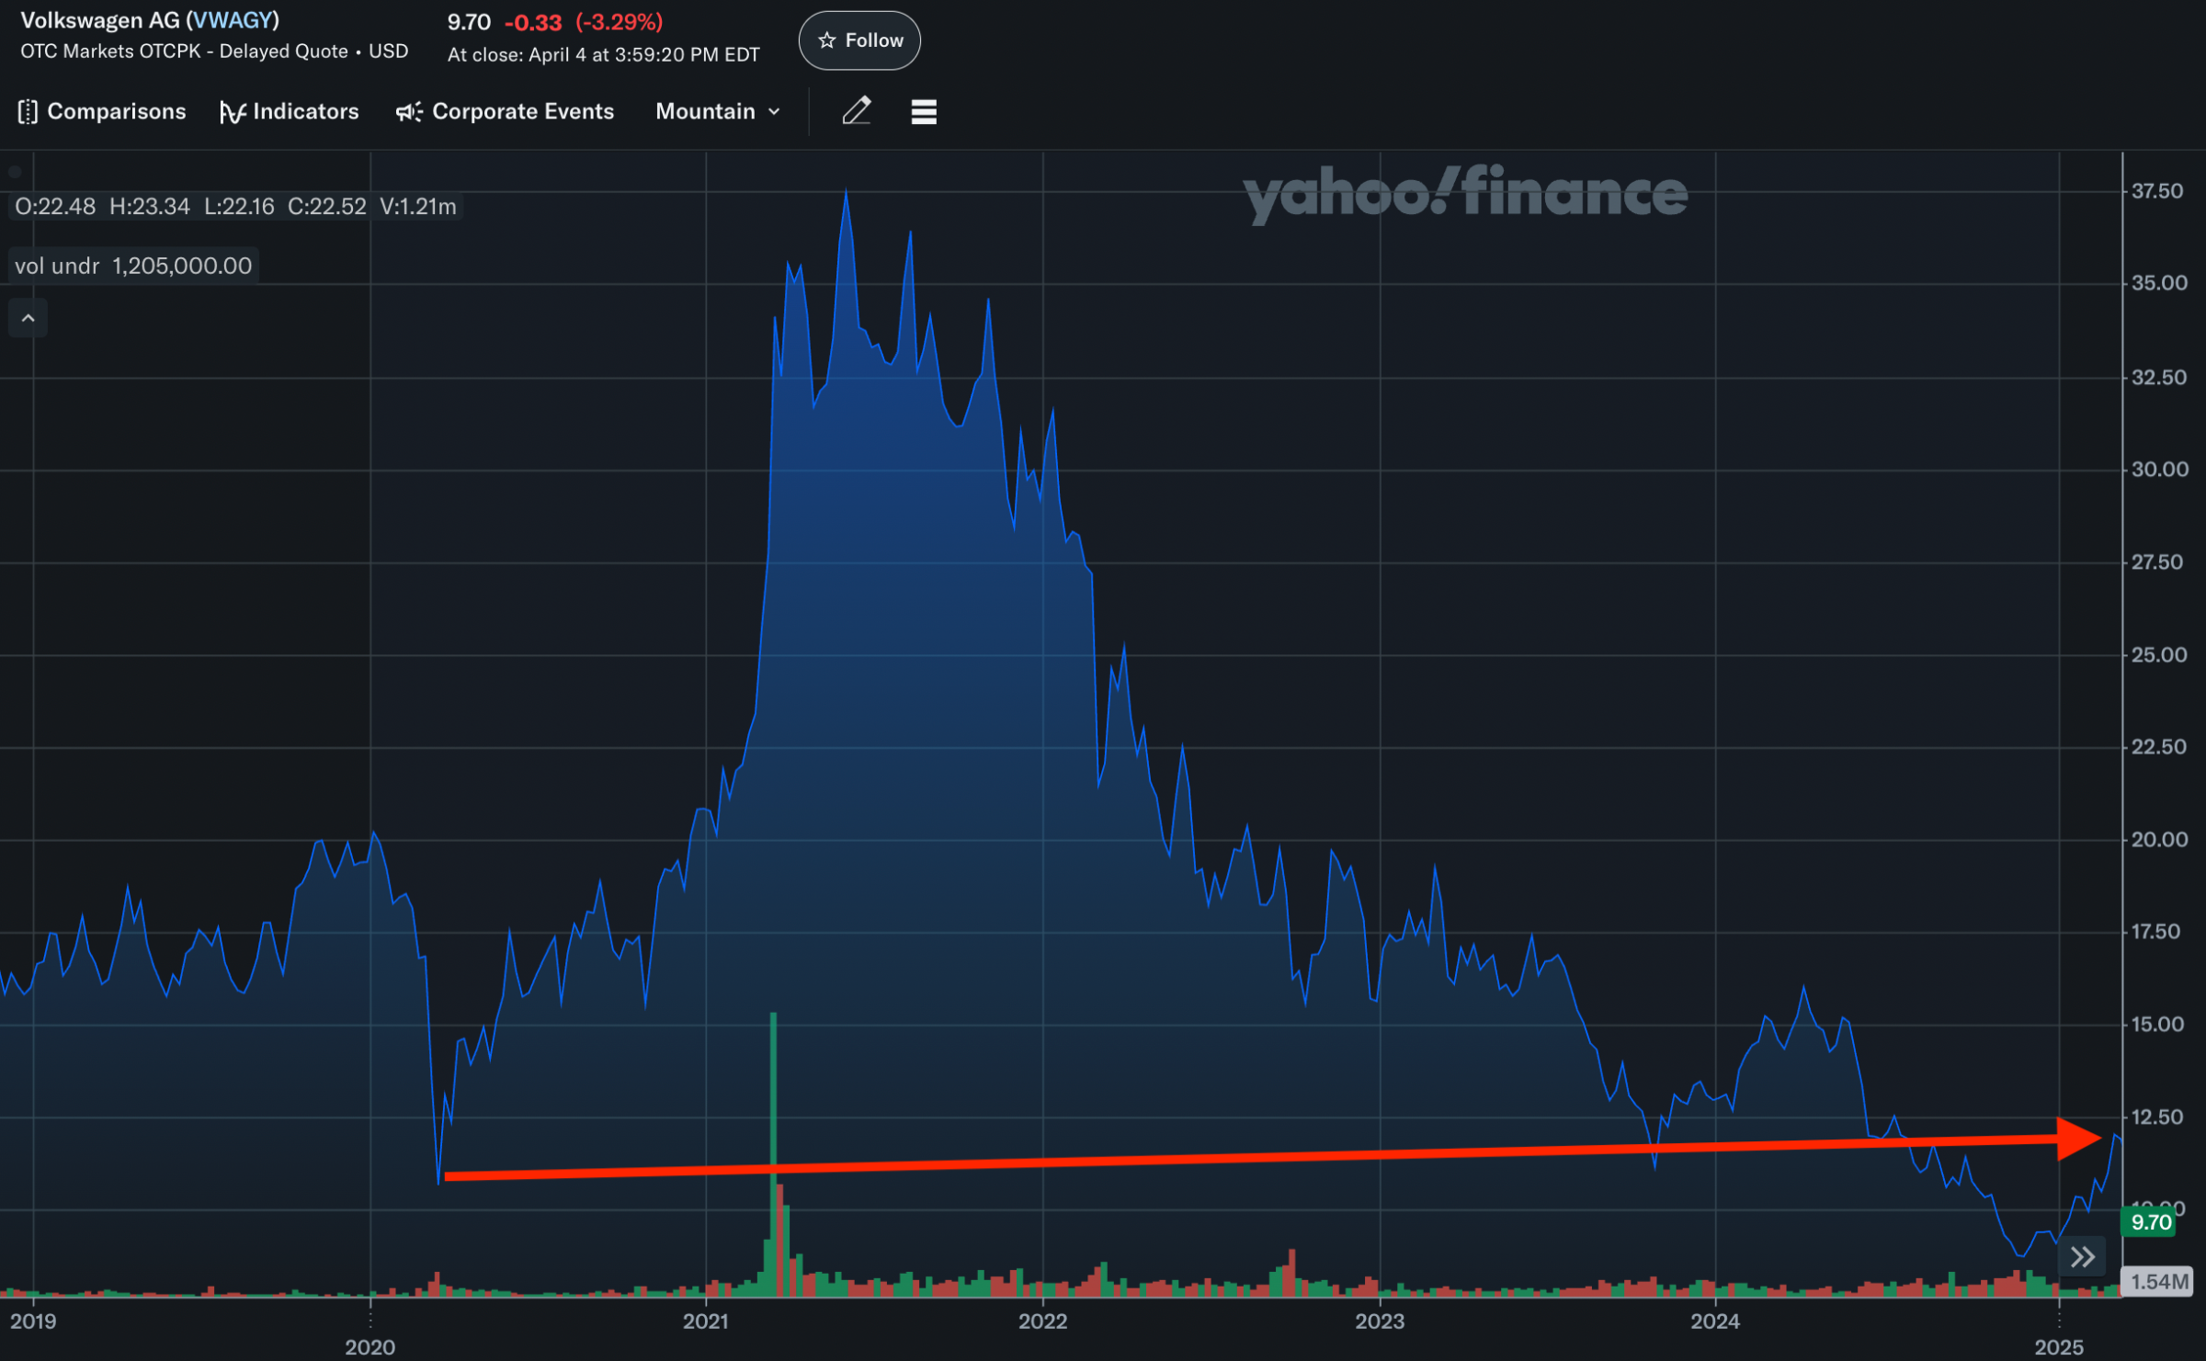2206x1361 pixels.
Task: Open the hamburger chart settings menu
Action: (x=924, y=111)
